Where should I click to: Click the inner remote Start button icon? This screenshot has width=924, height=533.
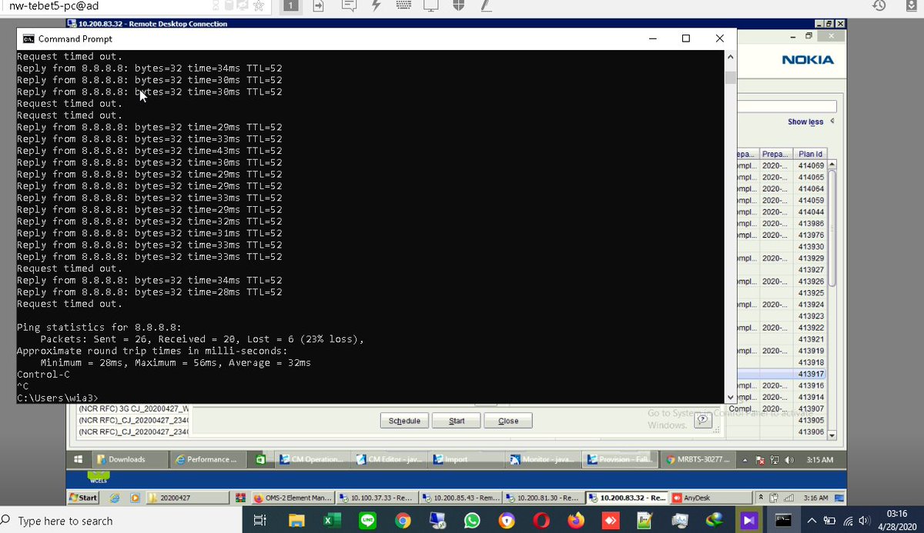click(x=79, y=459)
